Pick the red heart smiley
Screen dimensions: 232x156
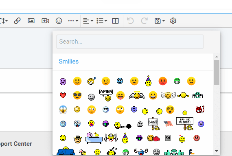point(63,95)
